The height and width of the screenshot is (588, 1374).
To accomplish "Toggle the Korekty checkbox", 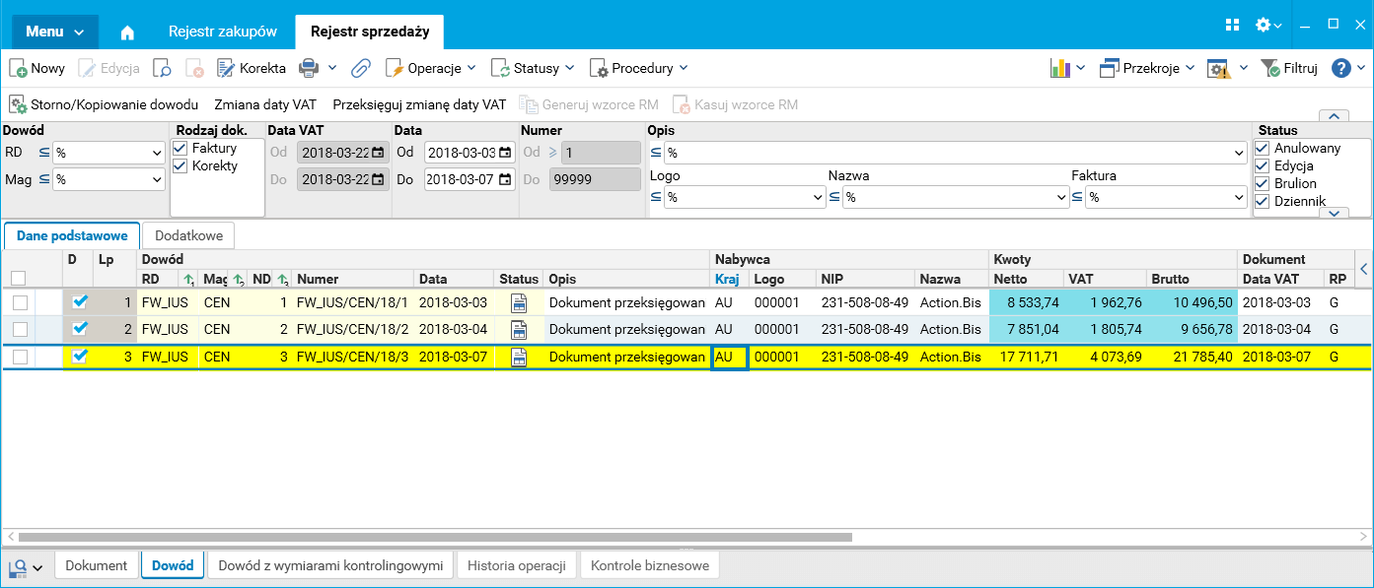I will (180, 165).
